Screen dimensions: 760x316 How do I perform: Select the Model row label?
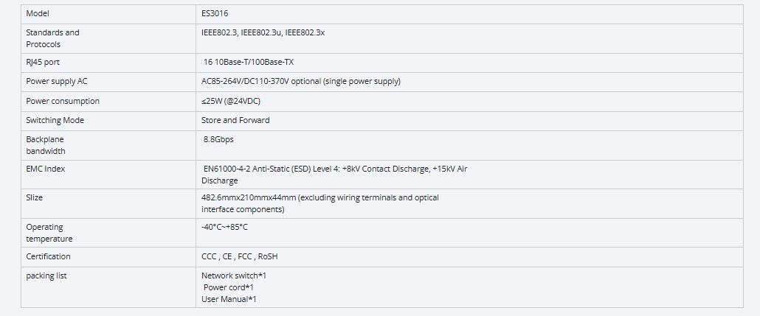[x=38, y=13]
